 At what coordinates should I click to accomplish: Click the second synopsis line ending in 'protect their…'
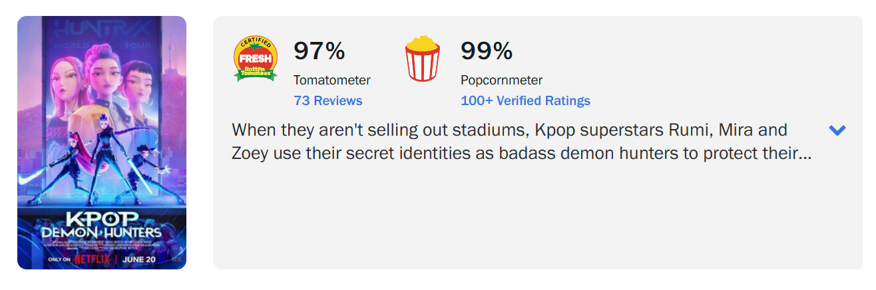point(521,154)
